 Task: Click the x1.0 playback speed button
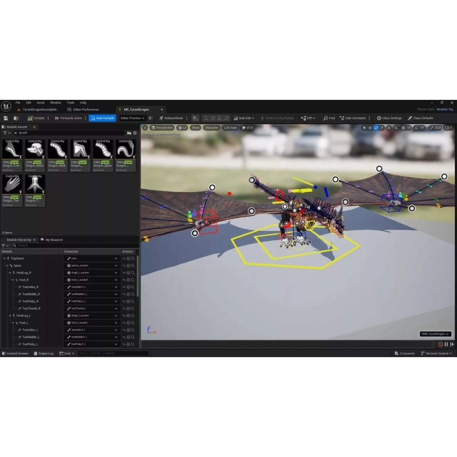[248, 128]
